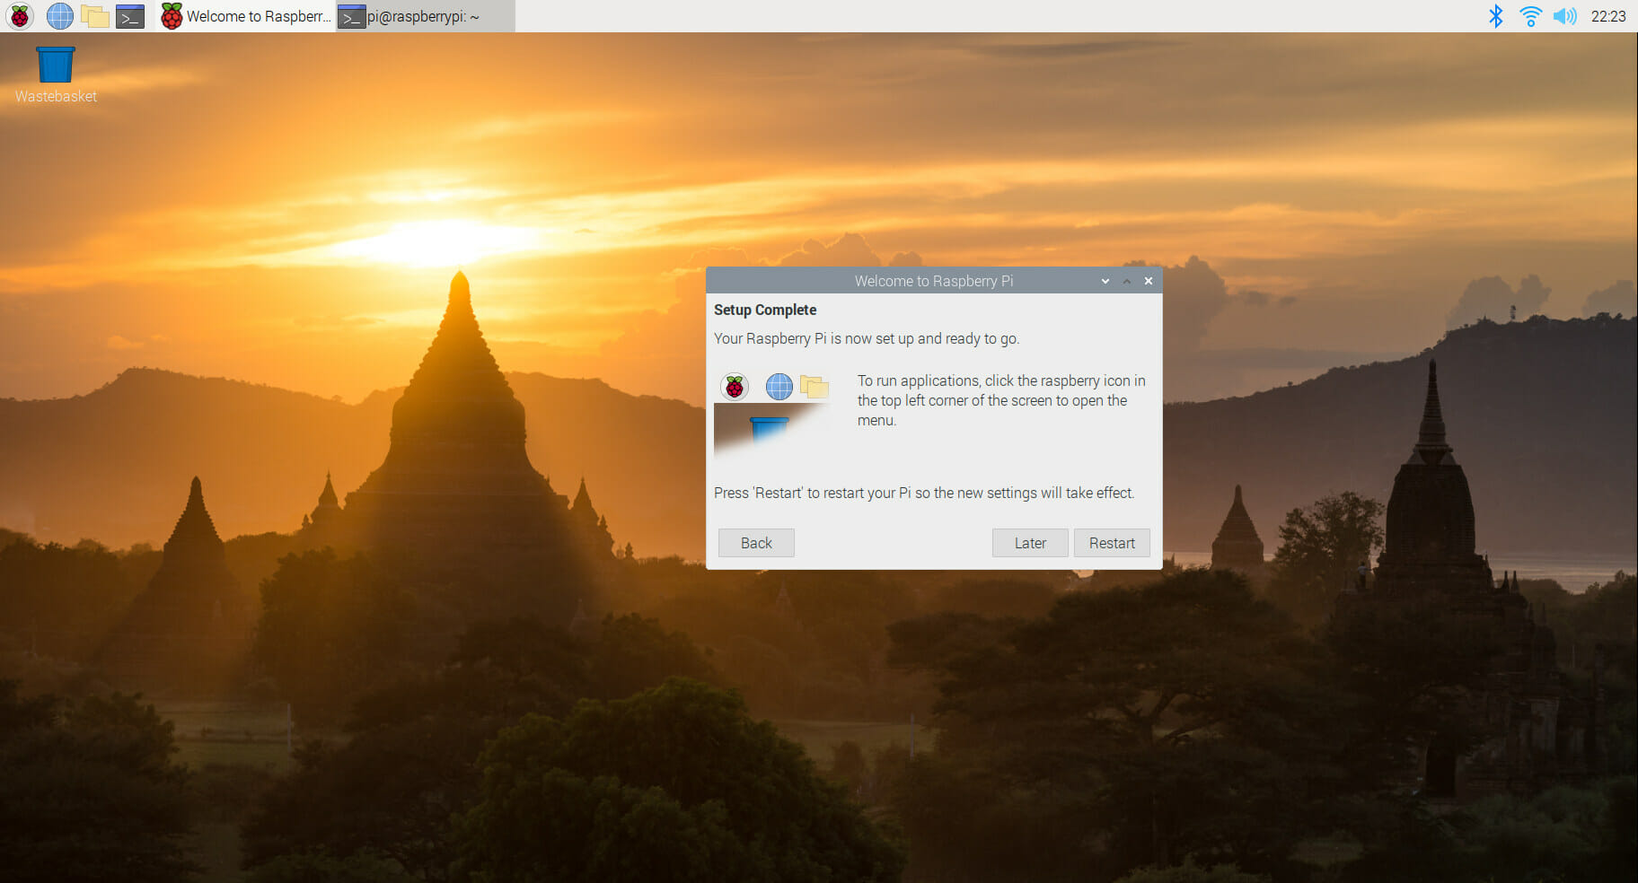Open the Bluetooth menu in the panel
Viewport: 1638px width, 883px height.
pos(1495,16)
